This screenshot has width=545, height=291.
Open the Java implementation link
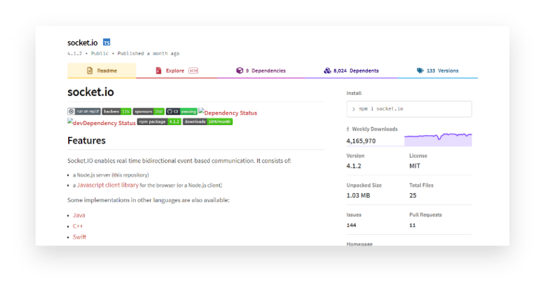(x=79, y=215)
